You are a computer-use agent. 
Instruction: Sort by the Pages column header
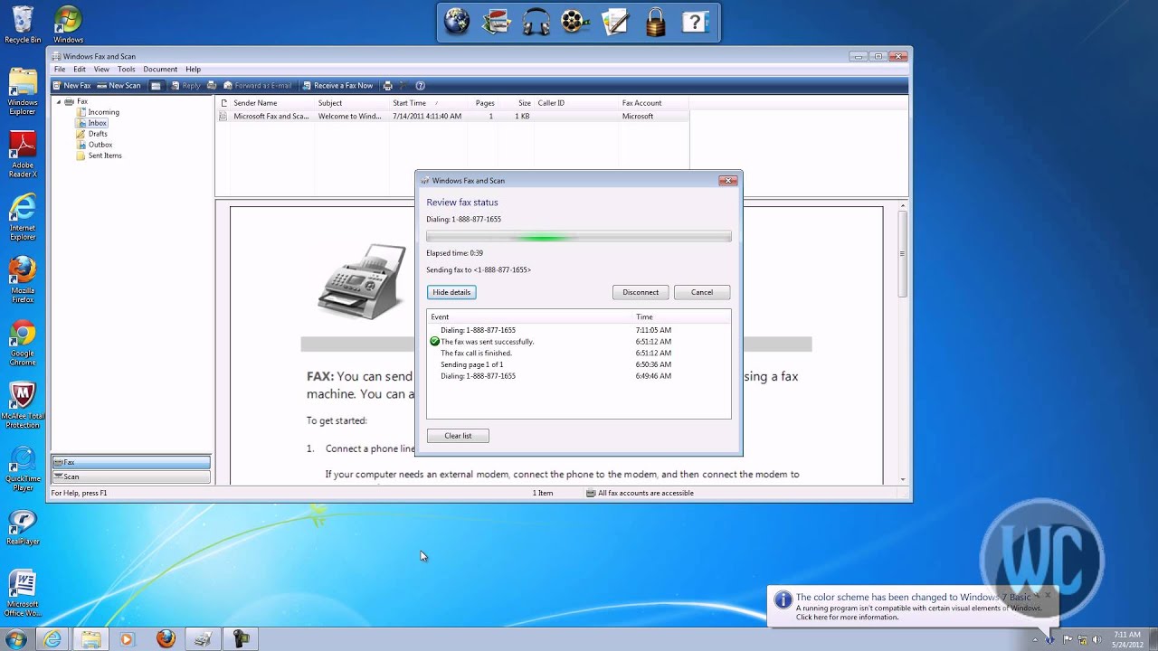484,103
